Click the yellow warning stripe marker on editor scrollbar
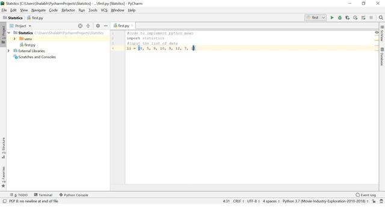 click(x=377, y=40)
